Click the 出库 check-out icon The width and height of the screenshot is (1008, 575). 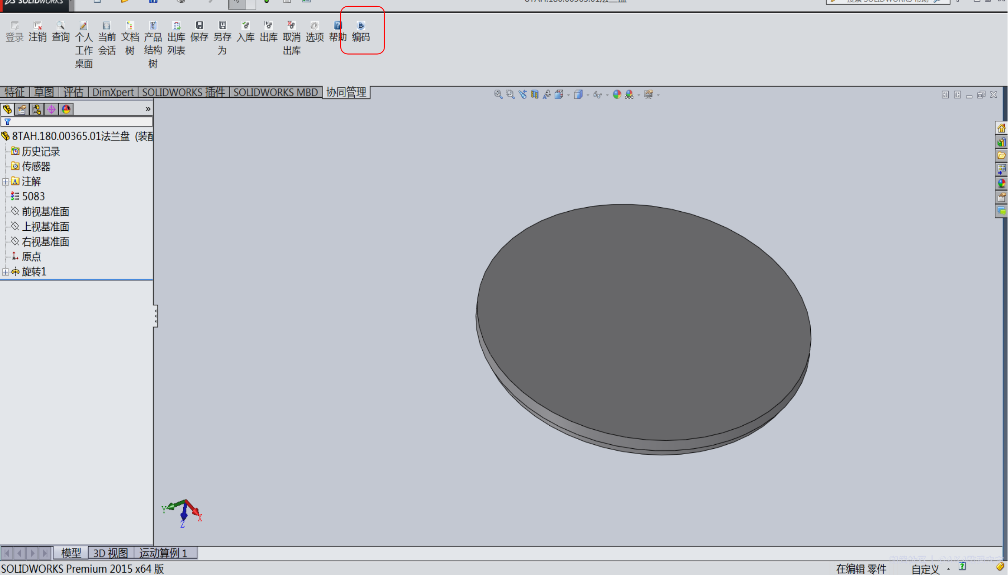268,32
